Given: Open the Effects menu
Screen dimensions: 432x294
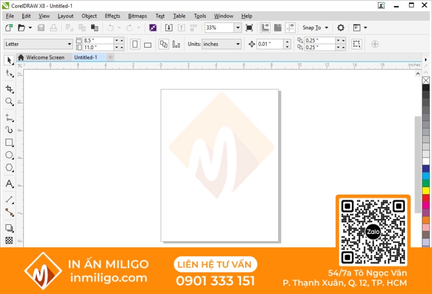Looking at the screenshot, I should (112, 16).
